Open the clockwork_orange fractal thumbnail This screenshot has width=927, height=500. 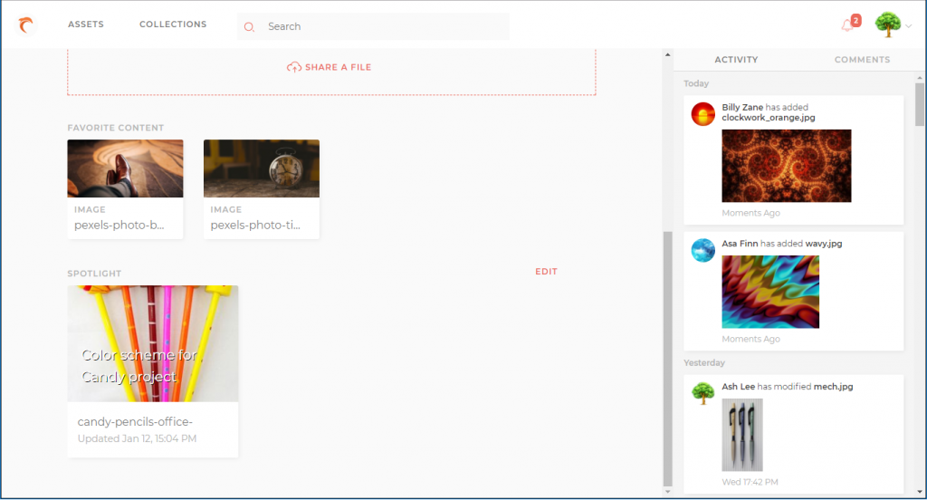point(787,166)
